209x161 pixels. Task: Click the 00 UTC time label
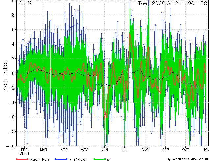point(197,3)
